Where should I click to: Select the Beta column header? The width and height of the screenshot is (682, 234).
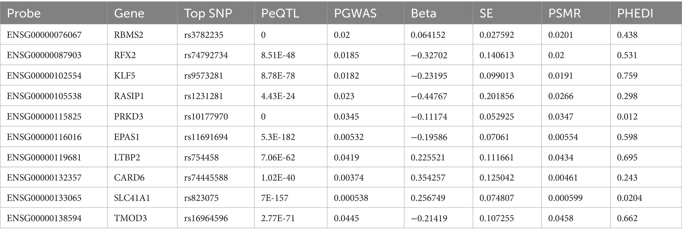coord(423,14)
